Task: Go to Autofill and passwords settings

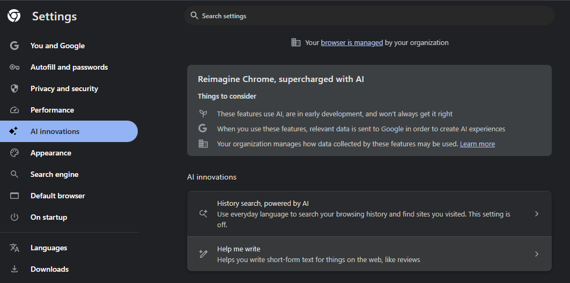Action: coord(69,67)
